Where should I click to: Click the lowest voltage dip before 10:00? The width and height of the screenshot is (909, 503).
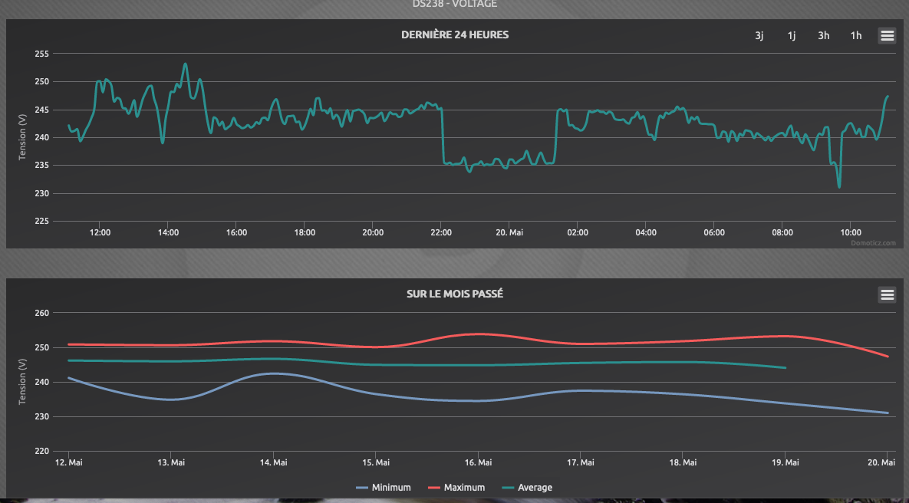pos(839,186)
